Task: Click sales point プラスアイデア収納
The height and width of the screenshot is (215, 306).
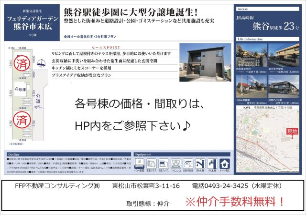Action: (x=81, y=75)
